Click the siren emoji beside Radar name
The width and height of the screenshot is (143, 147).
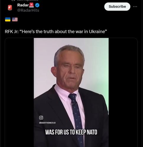point(31,5)
